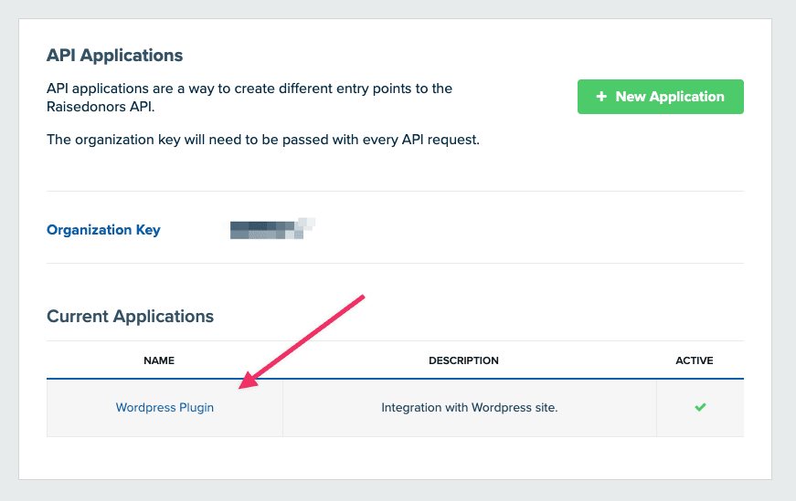The image size is (796, 501).
Task: Sort by the DESCRIPTION column header
Action: (463, 360)
